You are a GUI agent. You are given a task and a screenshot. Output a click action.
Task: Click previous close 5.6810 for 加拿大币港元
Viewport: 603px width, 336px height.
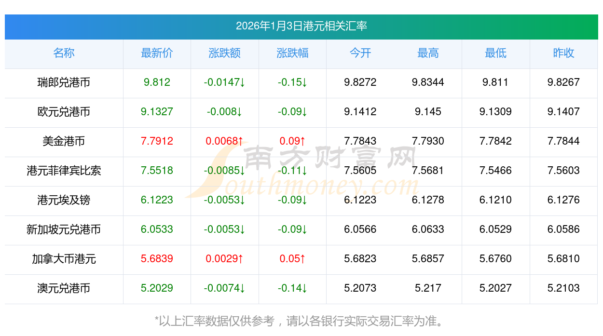pyautogui.click(x=563, y=259)
